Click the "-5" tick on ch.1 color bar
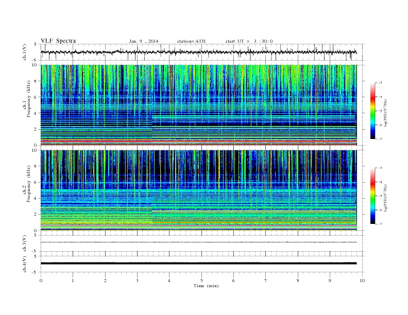The image size is (408, 315). click(380, 111)
